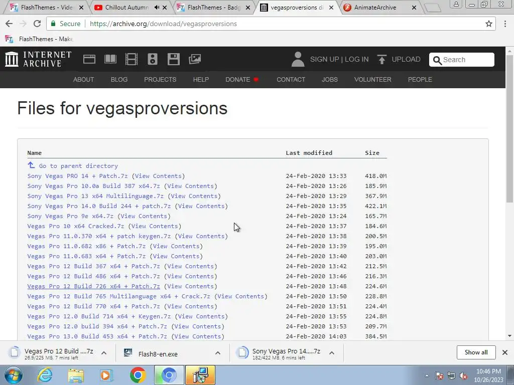
Task: Bookmark this page with the star icon
Action: (489, 24)
